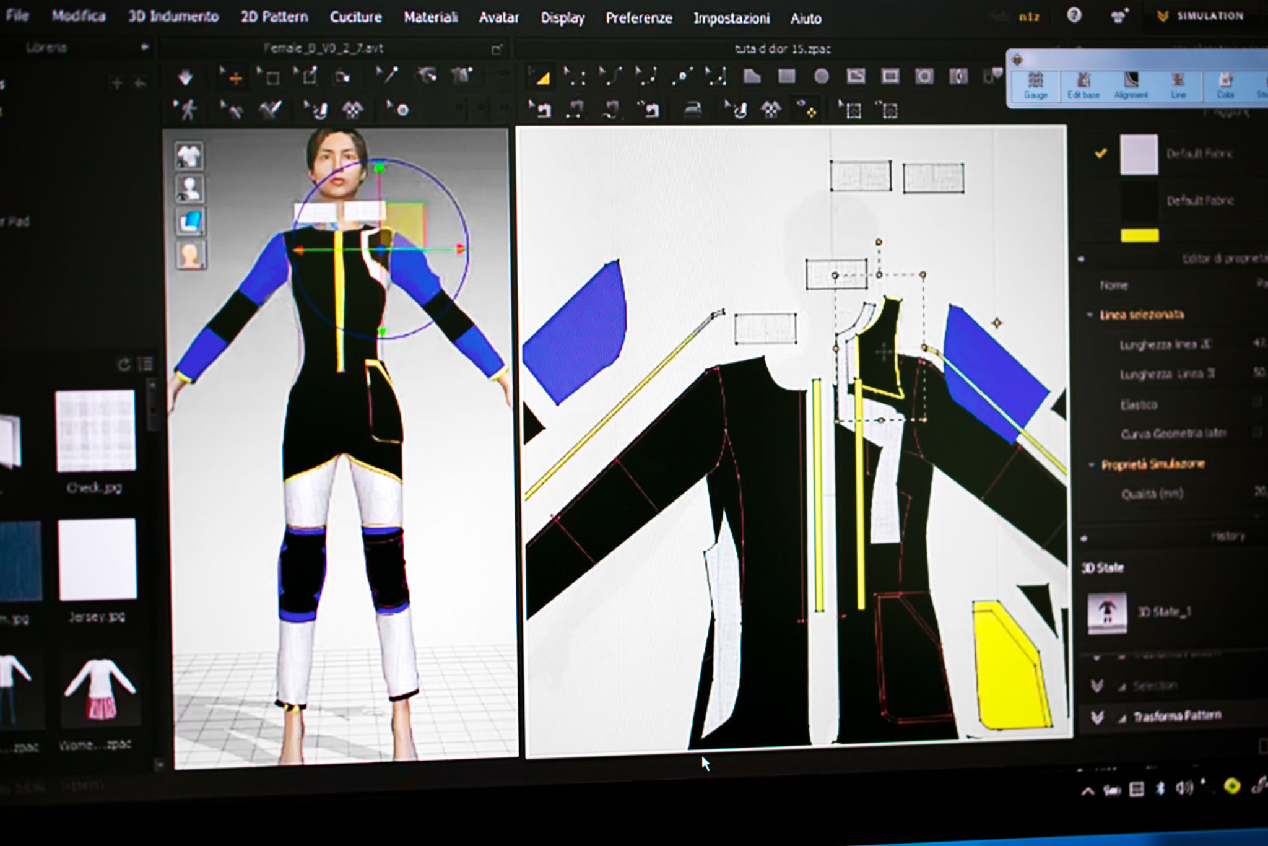Open the 2D Pattern menu
Image resolution: width=1268 pixels, height=846 pixels.
(274, 17)
